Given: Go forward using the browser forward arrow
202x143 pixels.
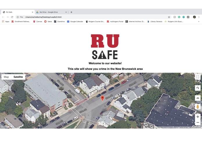Looking at the screenshot, I should 8,17.
